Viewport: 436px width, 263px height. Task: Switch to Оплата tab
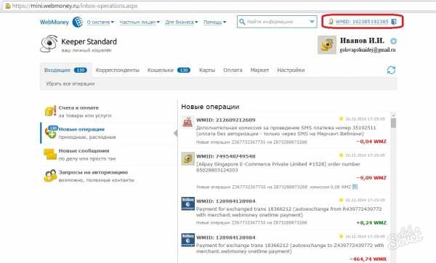pyautogui.click(x=233, y=70)
